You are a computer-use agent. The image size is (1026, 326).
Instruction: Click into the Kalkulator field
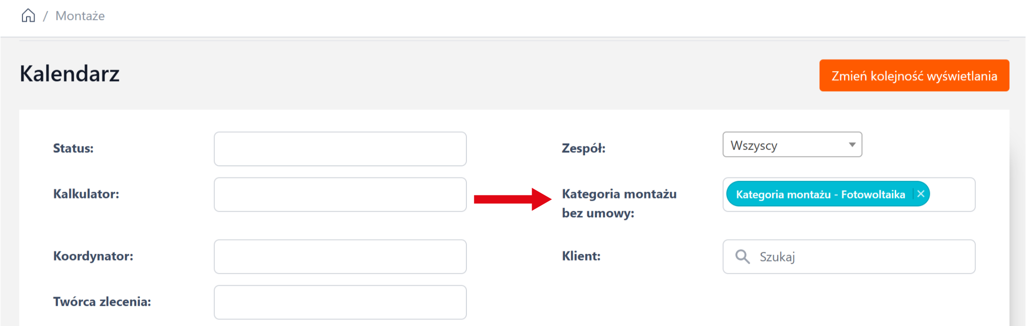[340, 194]
